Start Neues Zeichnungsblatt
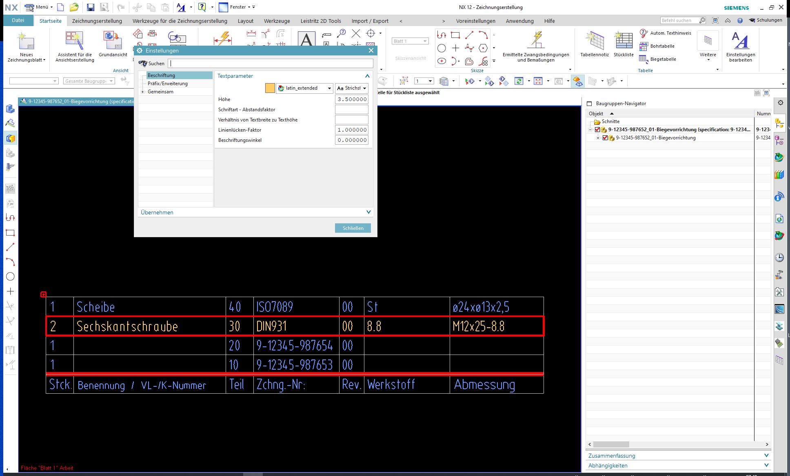Image resolution: width=790 pixels, height=476 pixels. tap(27, 46)
